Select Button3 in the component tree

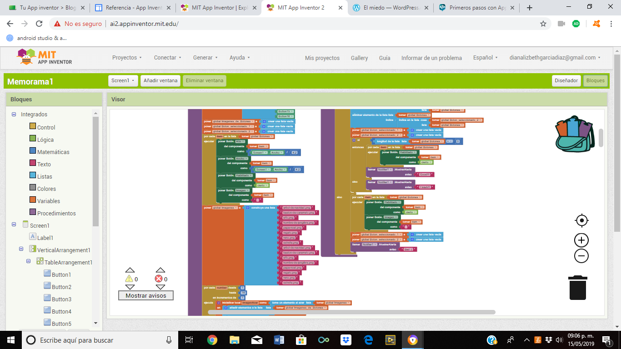pos(61,299)
